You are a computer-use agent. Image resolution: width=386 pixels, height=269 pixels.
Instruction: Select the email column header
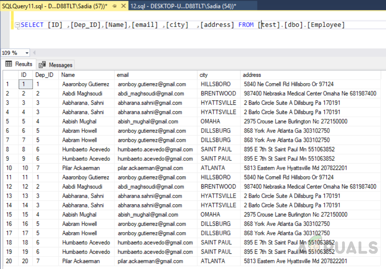156,75
